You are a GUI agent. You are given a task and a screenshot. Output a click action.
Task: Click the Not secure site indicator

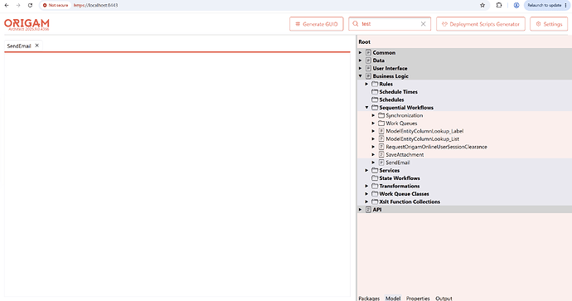[56, 6]
